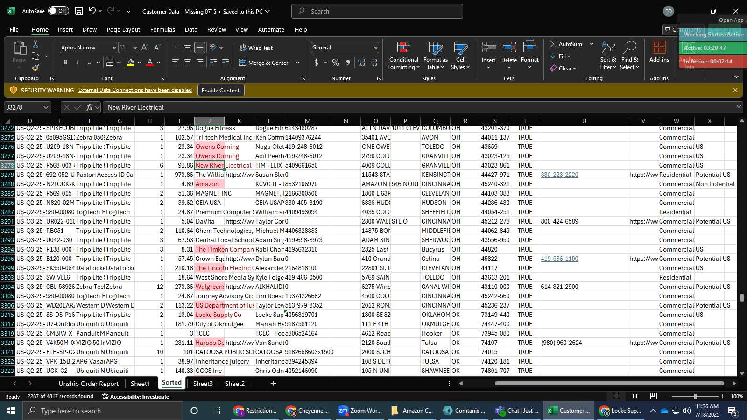Click the Add-ins icon
This screenshot has height=420, width=747.
659,48
